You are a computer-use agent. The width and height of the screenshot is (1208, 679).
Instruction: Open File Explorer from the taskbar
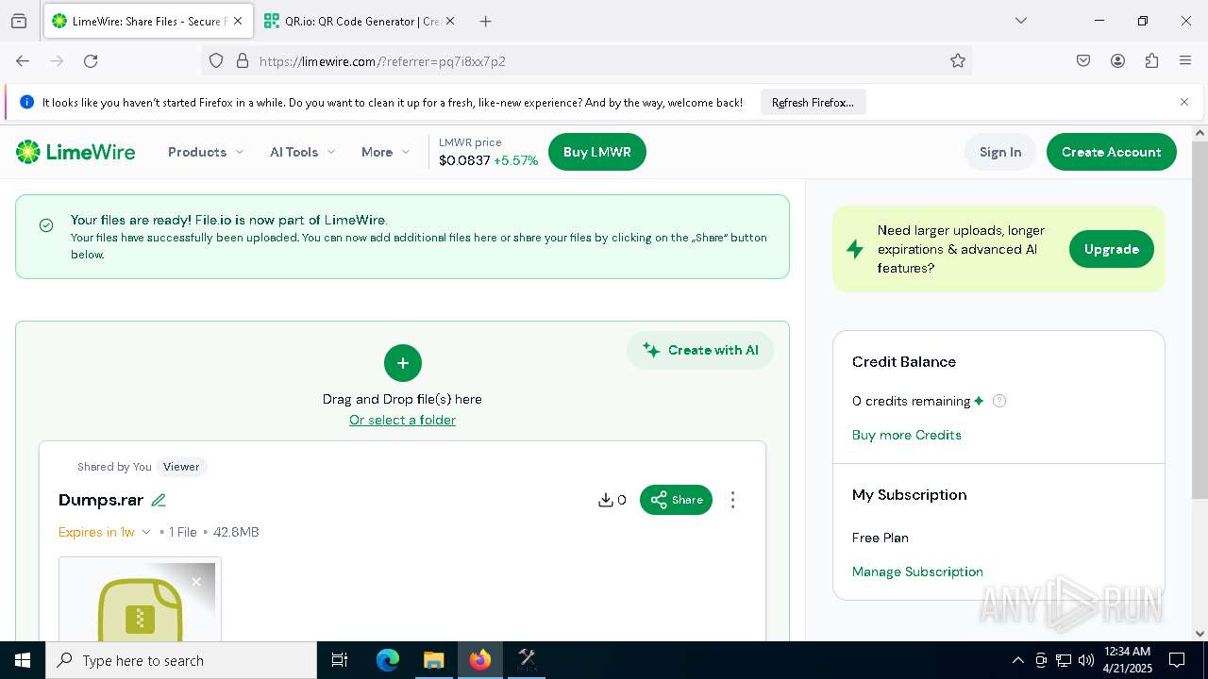(x=433, y=660)
